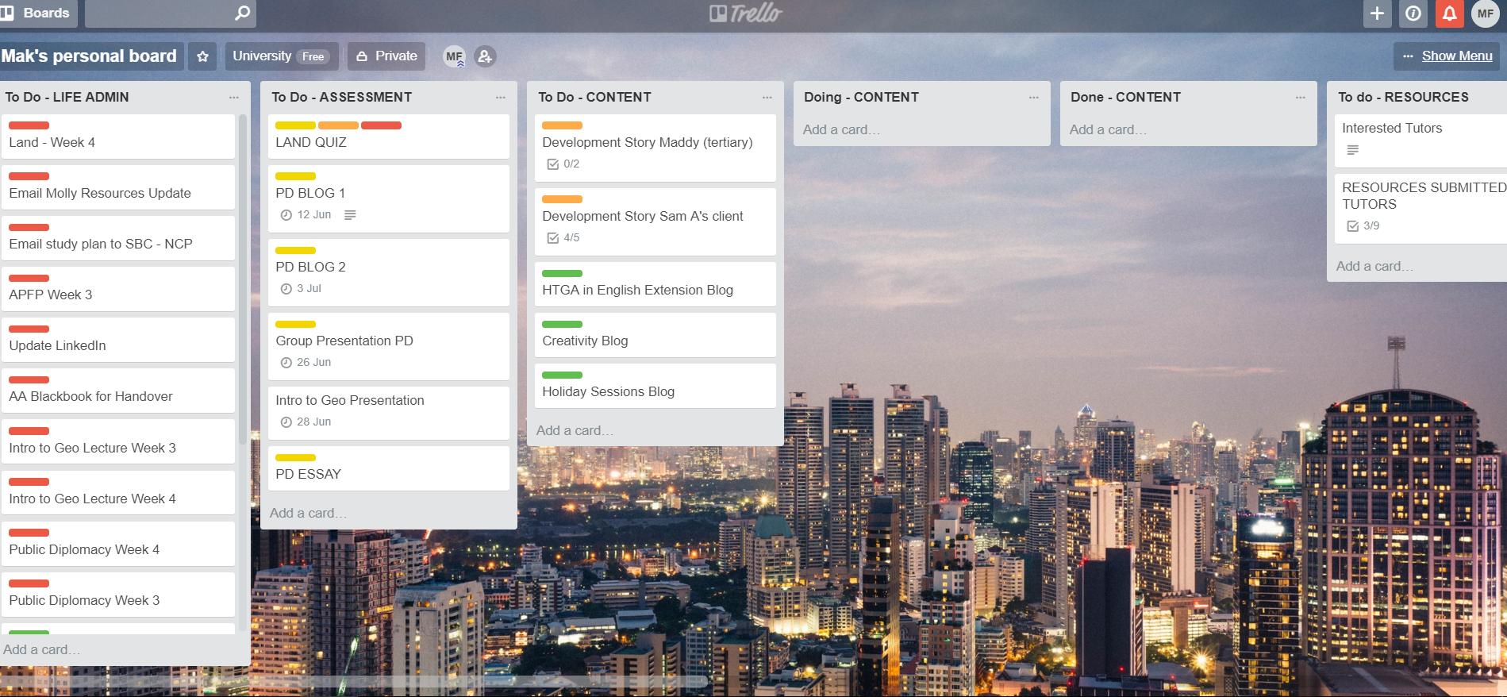Image resolution: width=1507 pixels, height=697 pixels.
Task: Open list actions for Done - CONTENT
Action: coord(1301,97)
